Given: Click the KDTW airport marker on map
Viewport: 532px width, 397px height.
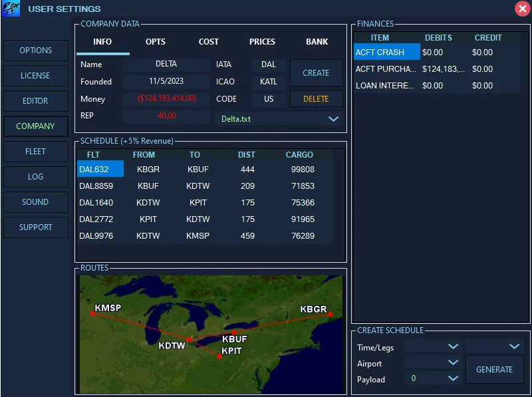Looking at the screenshot, I should [x=189, y=339].
